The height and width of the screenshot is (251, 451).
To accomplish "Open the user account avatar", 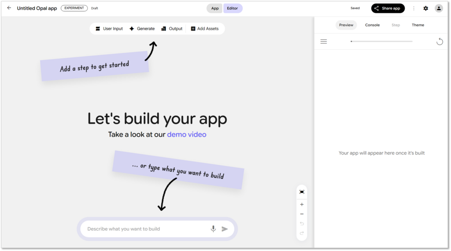I will [x=439, y=8].
